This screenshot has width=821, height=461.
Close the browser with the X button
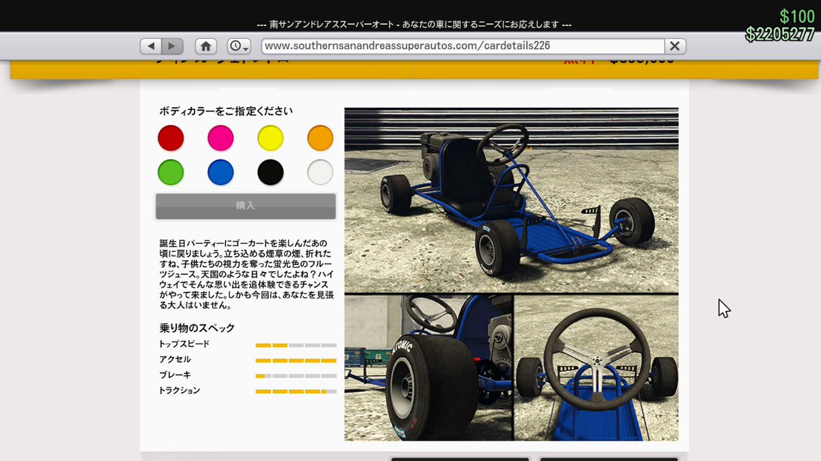click(x=675, y=46)
